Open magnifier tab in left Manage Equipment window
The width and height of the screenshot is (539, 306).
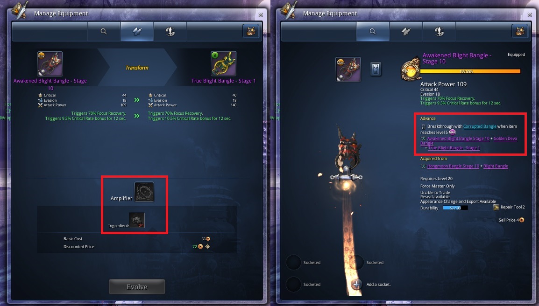[x=104, y=32]
